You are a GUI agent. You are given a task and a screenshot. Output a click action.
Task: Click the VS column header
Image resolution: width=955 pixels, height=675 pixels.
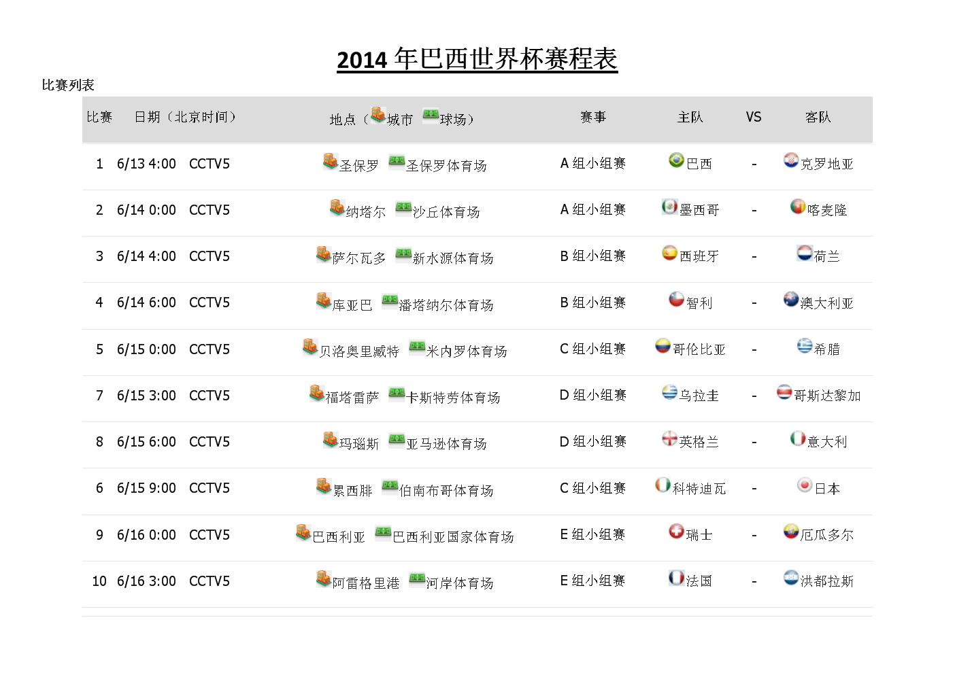[x=754, y=117]
